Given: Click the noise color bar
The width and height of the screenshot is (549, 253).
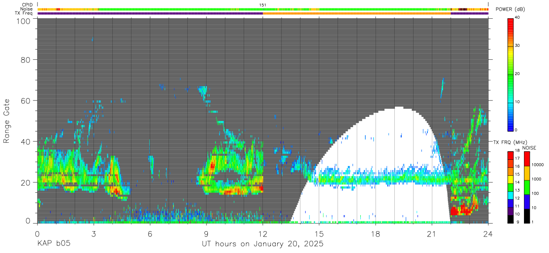Looking at the screenshot, I should [527, 187].
